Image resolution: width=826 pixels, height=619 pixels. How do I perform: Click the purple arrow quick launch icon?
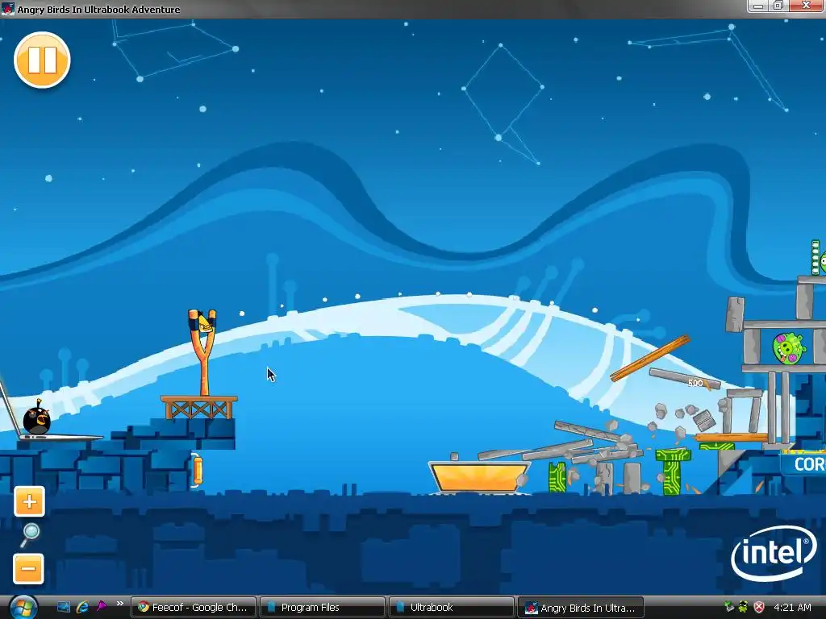(101, 607)
